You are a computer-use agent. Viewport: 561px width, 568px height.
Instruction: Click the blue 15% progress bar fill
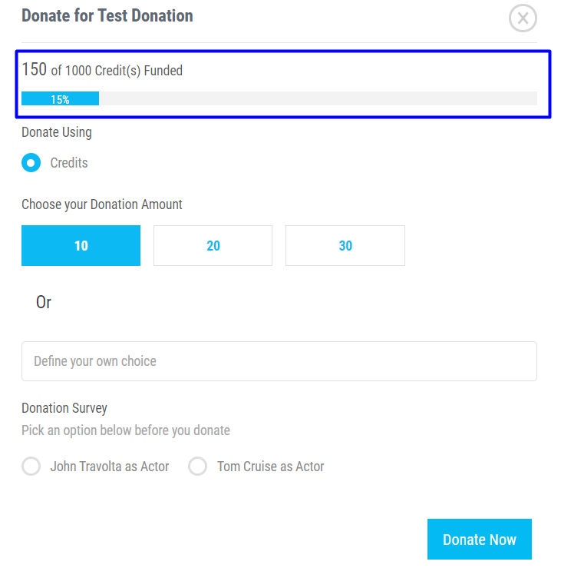click(61, 98)
